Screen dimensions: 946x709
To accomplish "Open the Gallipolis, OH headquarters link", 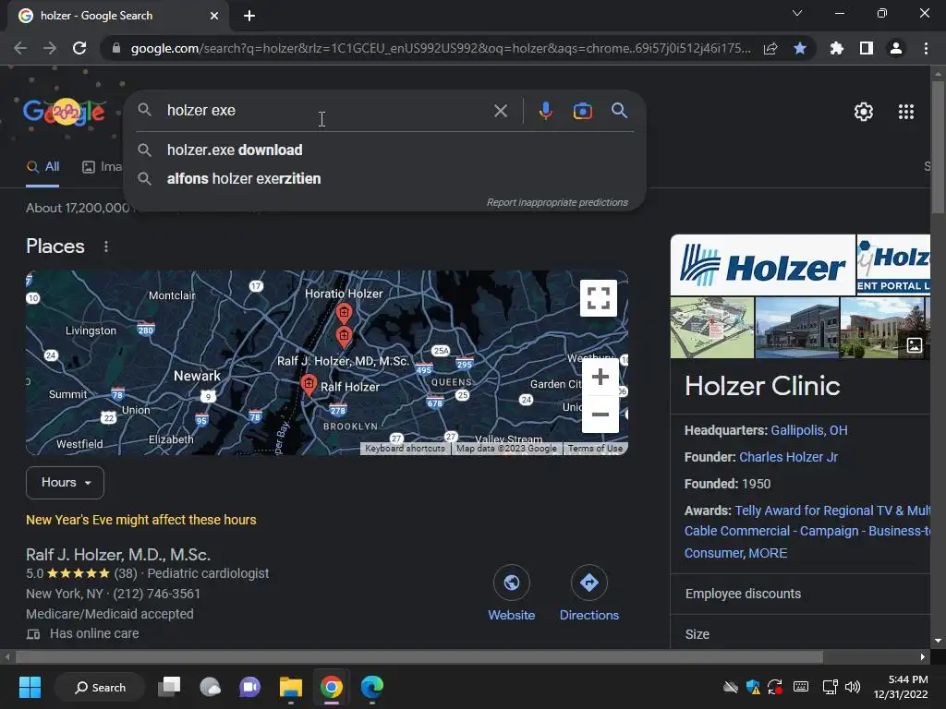I will point(809,430).
